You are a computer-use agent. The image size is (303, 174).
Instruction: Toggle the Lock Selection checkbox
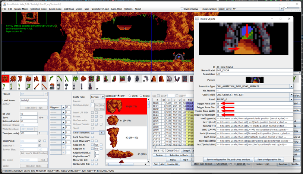[92, 137]
